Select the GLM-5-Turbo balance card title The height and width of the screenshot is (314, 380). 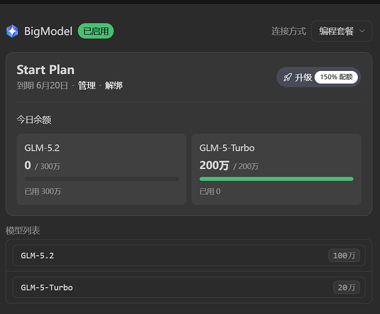tap(227, 148)
